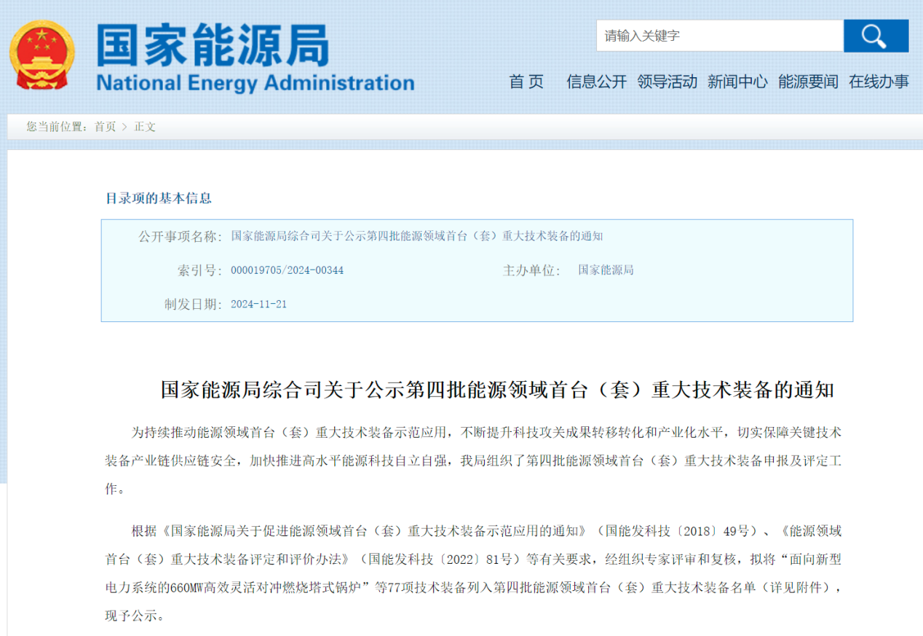Viewport: 923px width, 636px height.
Task: Click the issue date 2024-11-21
Action: tap(258, 305)
